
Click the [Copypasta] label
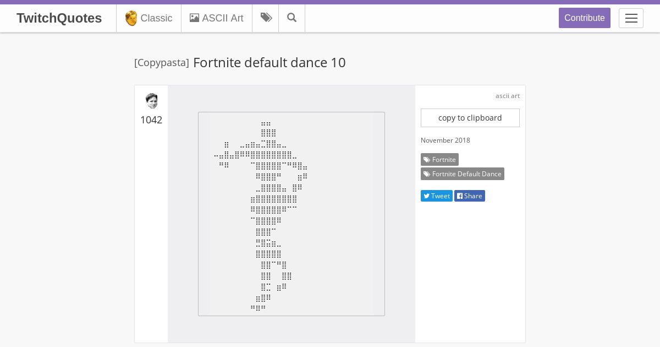pos(162,63)
